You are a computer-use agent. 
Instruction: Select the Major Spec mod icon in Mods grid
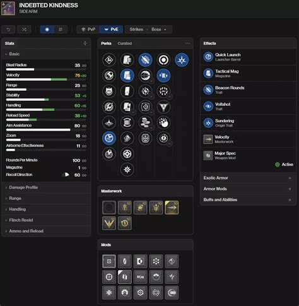click(125, 277)
